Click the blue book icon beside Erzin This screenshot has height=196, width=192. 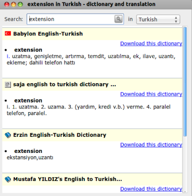[x=8, y=135]
